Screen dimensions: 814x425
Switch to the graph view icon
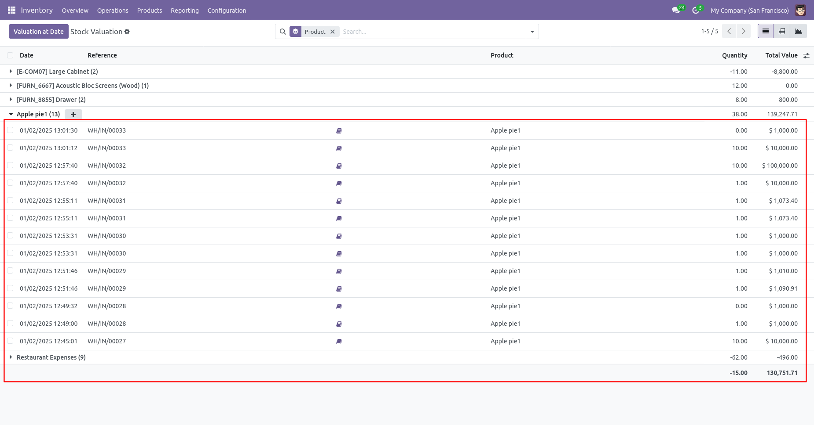click(798, 31)
